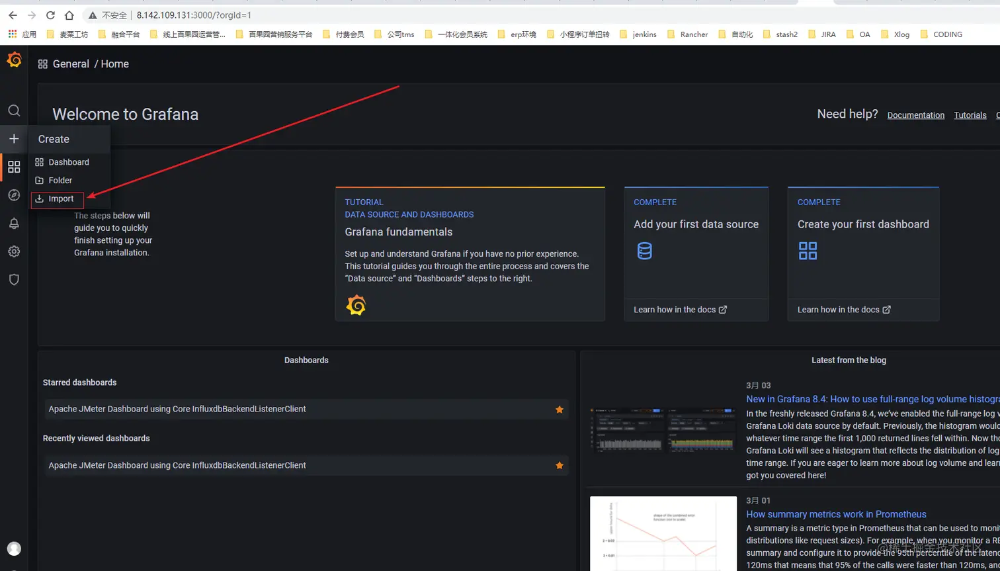Viewport: 1000px width, 571px height.
Task: Open the Documentation link under Need help
Action: coord(915,115)
